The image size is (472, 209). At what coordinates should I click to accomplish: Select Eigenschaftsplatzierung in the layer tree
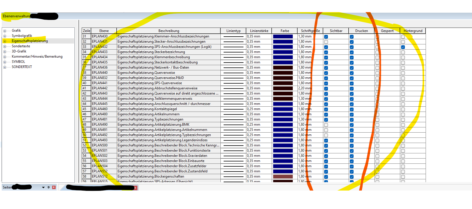click(x=30, y=41)
